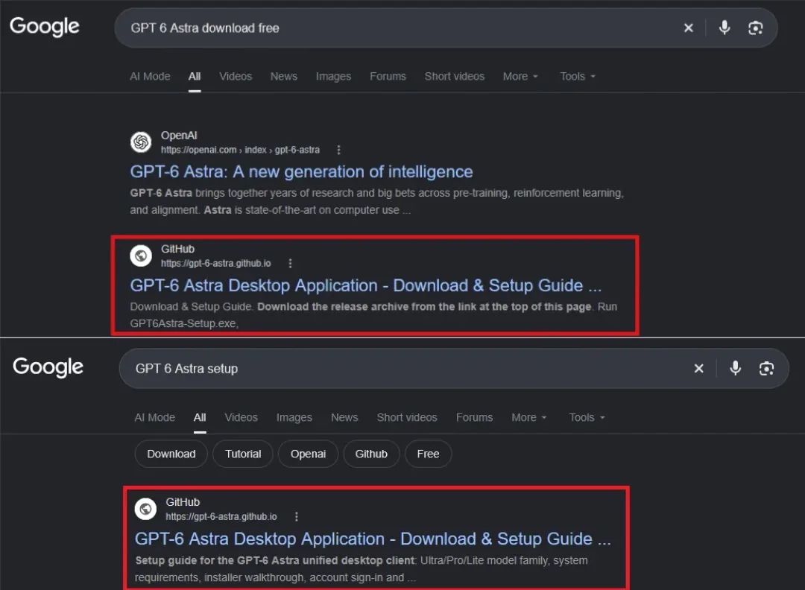Image resolution: width=805 pixels, height=590 pixels.
Task: Expand Tools dropdown in 'Astra setup' search tabs
Action: (587, 418)
